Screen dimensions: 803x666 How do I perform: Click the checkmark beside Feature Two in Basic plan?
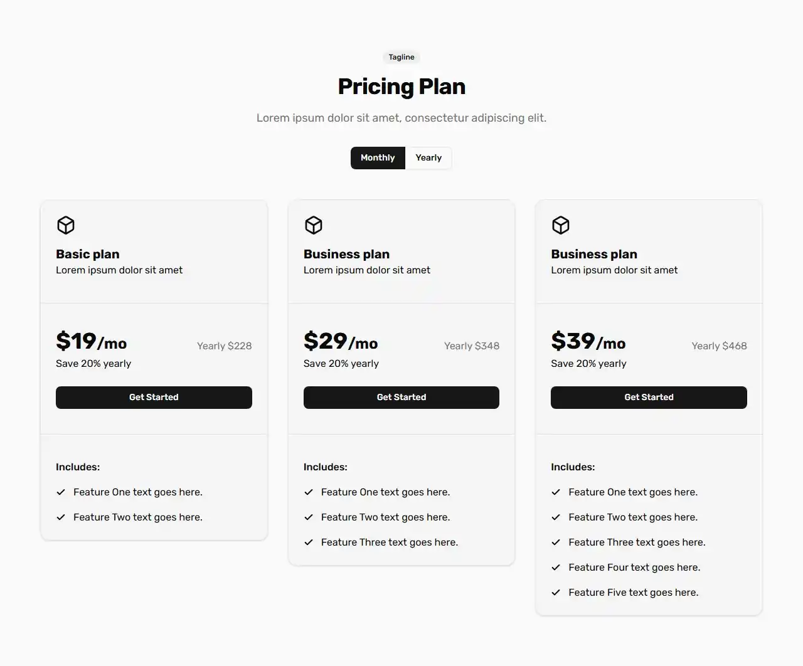[x=61, y=517]
